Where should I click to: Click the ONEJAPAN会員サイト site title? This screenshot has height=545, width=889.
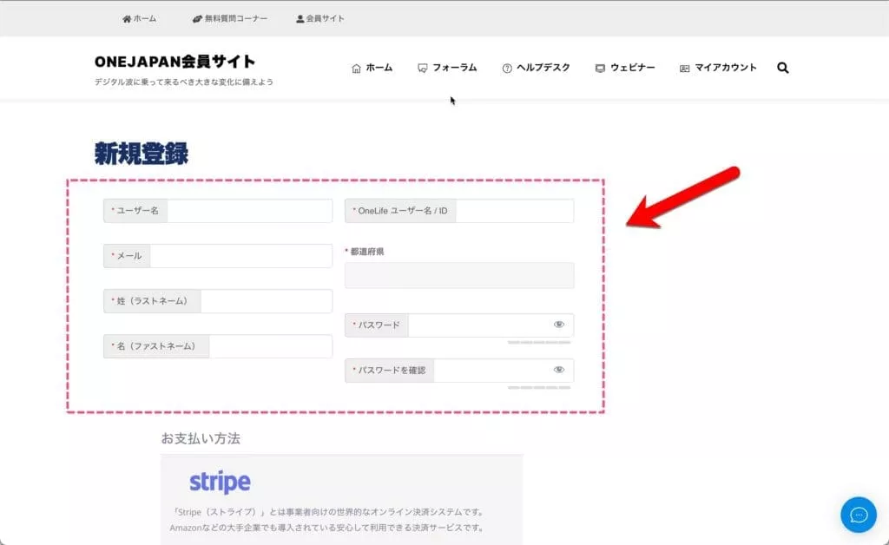[175, 62]
